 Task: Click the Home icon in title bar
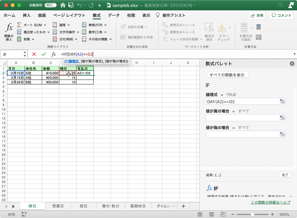pyautogui.click(x=63, y=5)
